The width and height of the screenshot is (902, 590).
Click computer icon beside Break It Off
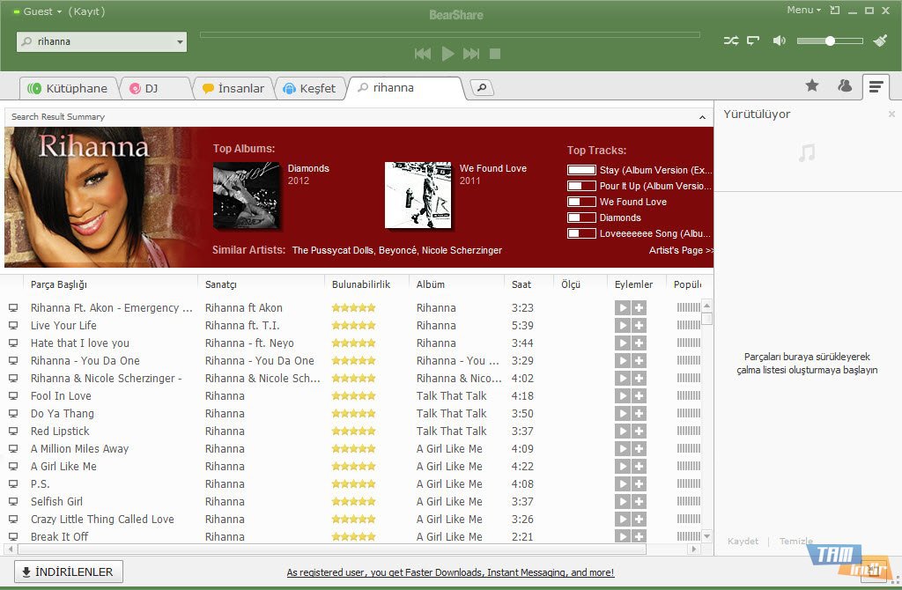(13, 536)
